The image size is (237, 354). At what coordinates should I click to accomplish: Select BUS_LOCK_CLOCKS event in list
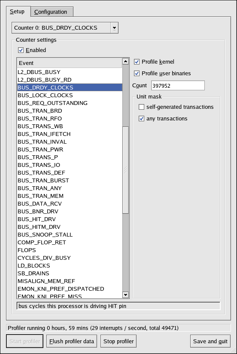tap(70, 95)
